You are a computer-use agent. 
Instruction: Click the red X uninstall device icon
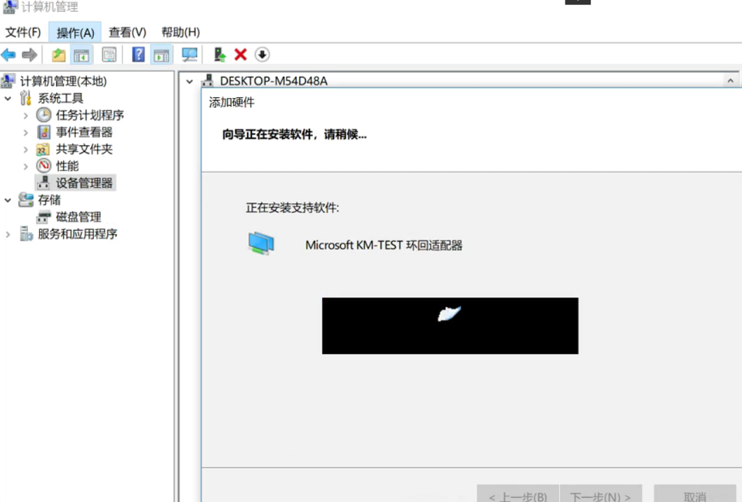tap(240, 55)
